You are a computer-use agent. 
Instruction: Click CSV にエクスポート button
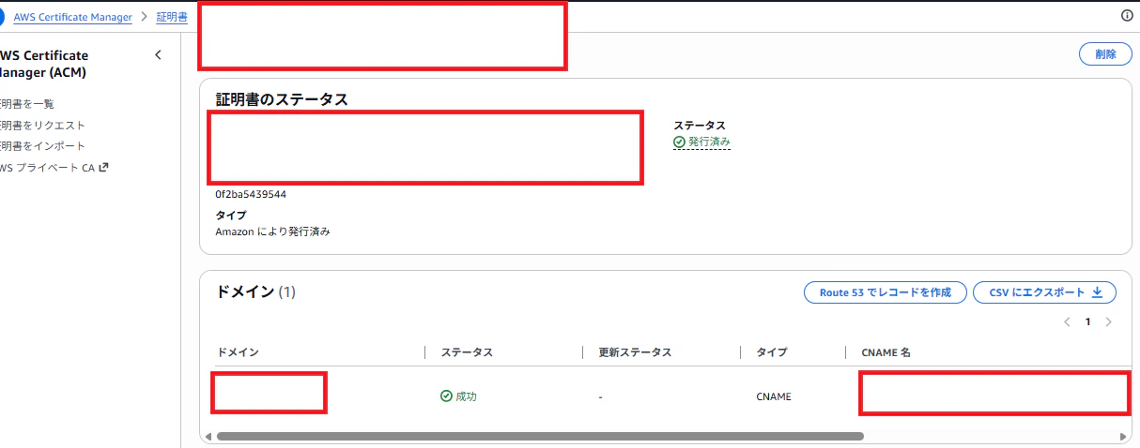tap(1044, 292)
